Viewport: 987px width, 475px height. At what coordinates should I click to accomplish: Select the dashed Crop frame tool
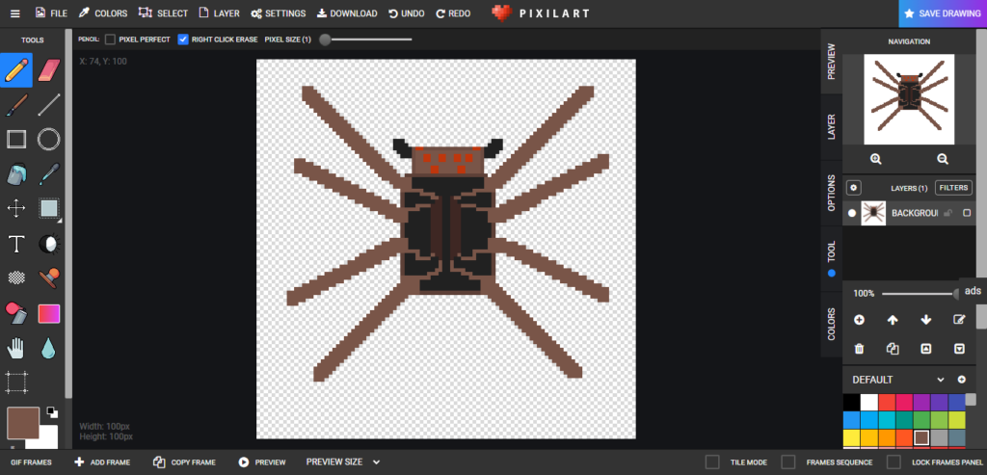[16, 382]
